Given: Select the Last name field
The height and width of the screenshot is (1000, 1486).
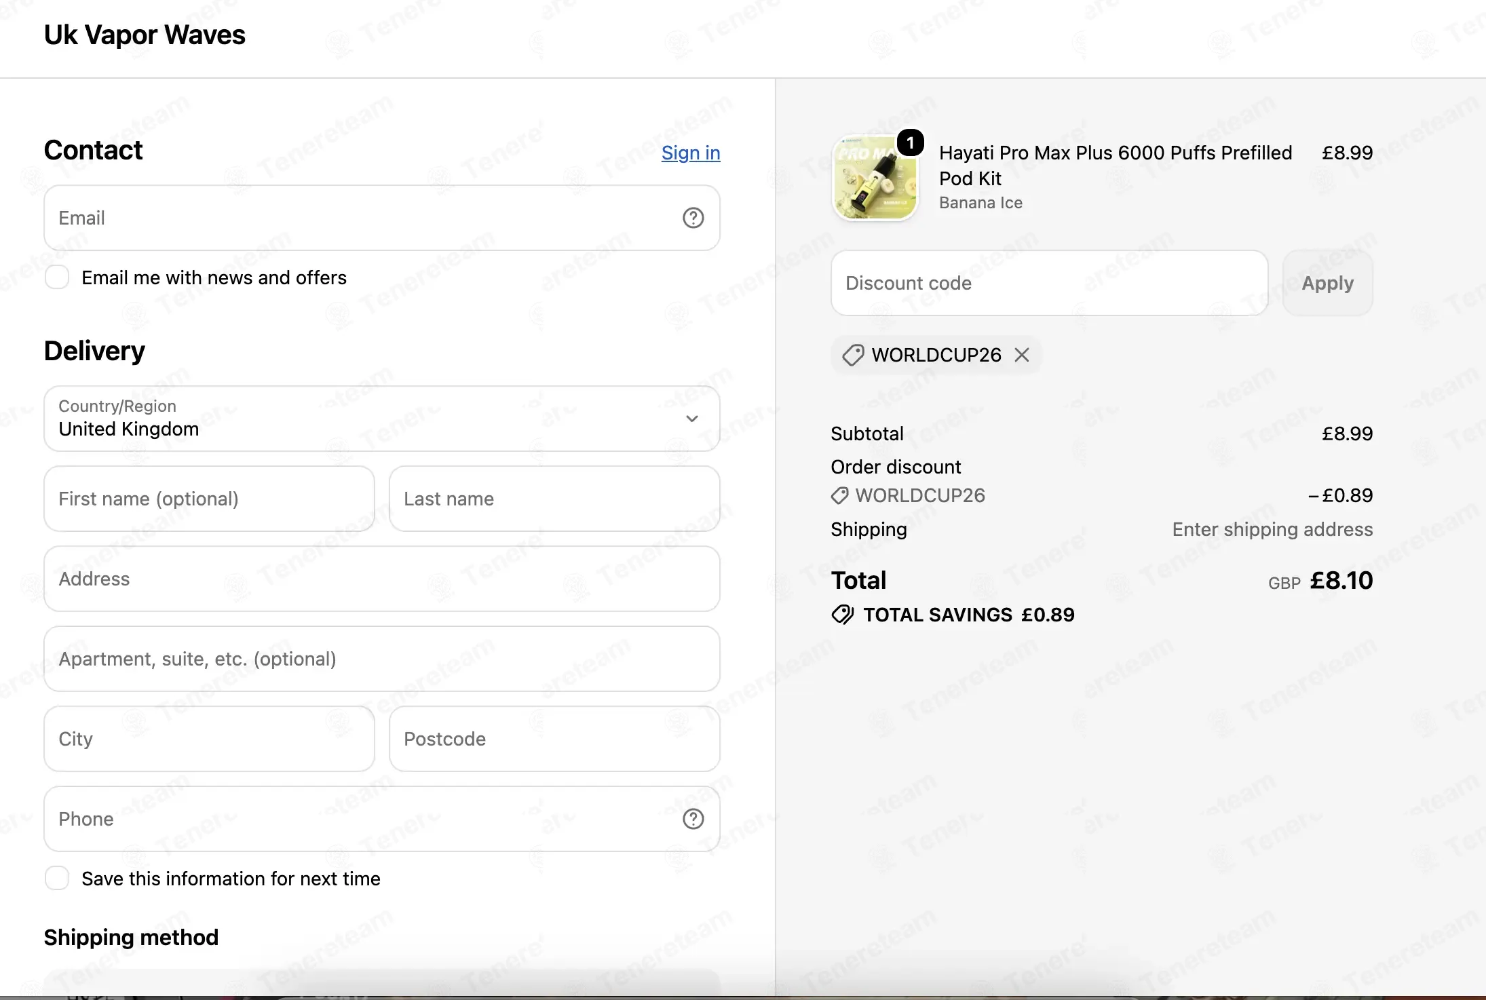Looking at the screenshot, I should click(554, 499).
